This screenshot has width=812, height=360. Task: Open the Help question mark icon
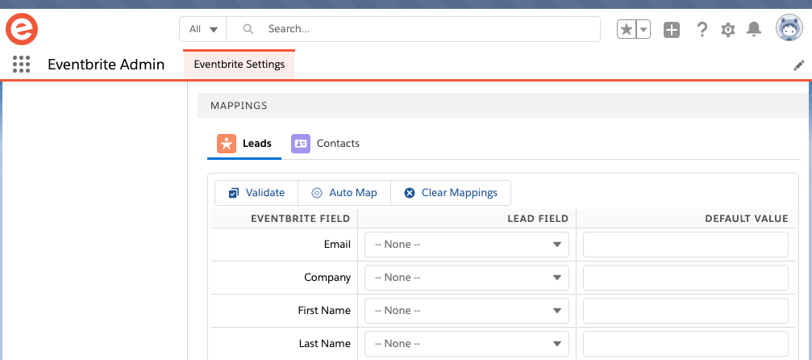702,30
